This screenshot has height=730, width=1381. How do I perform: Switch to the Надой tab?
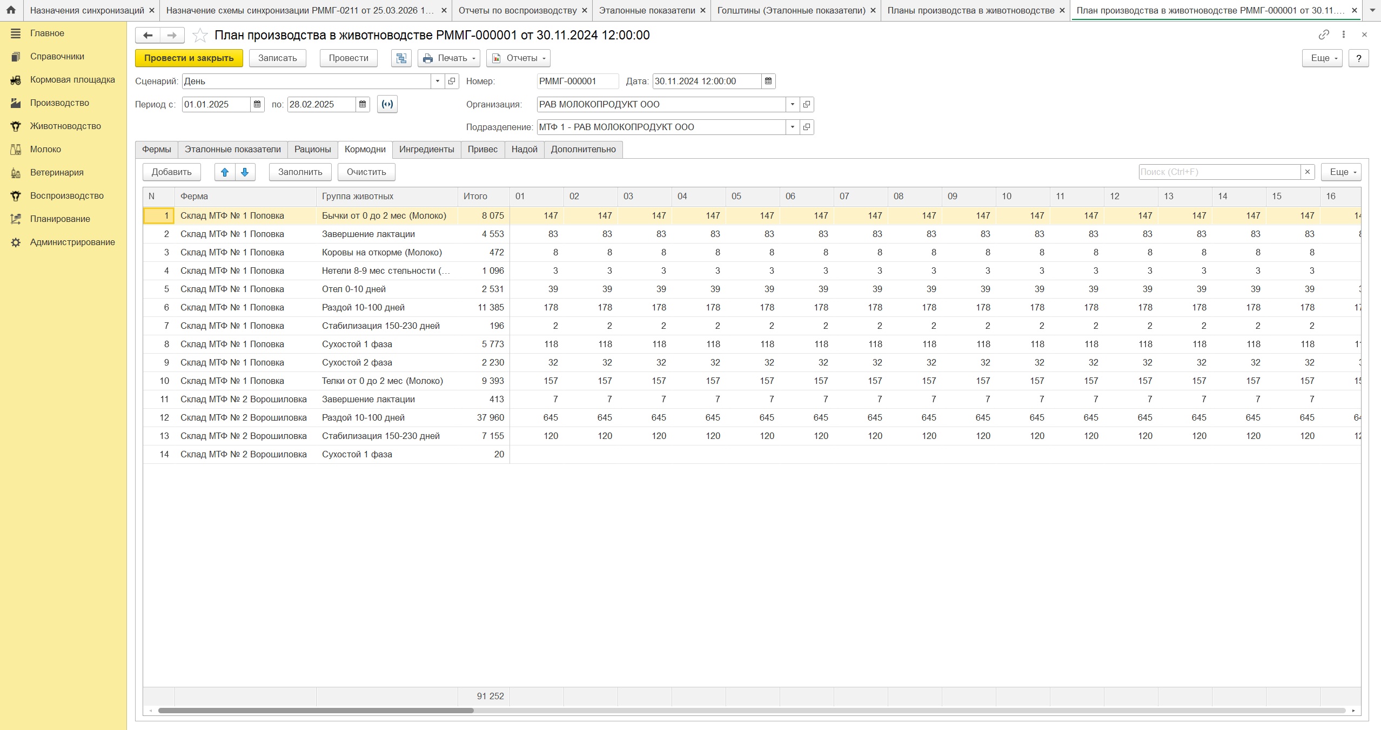524,150
